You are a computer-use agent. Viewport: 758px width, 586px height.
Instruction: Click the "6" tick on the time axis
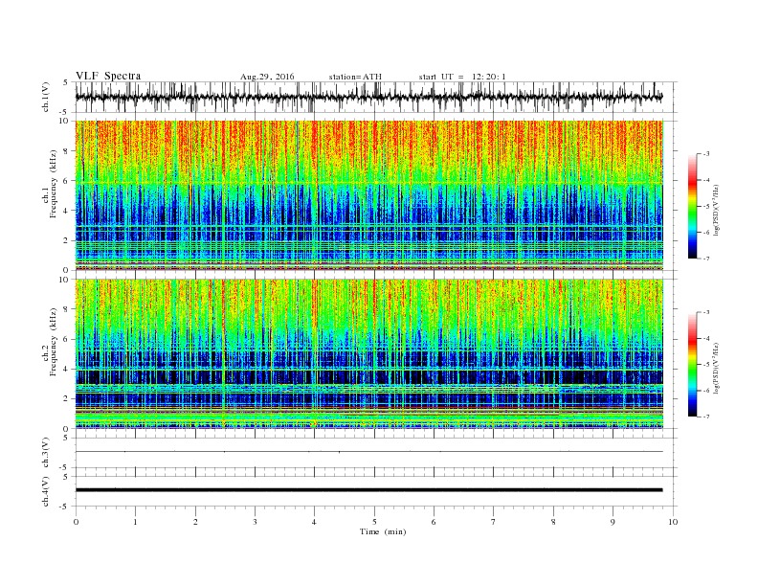(x=434, y=522)
